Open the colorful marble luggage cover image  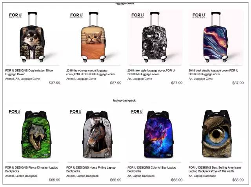pos(216,38)
